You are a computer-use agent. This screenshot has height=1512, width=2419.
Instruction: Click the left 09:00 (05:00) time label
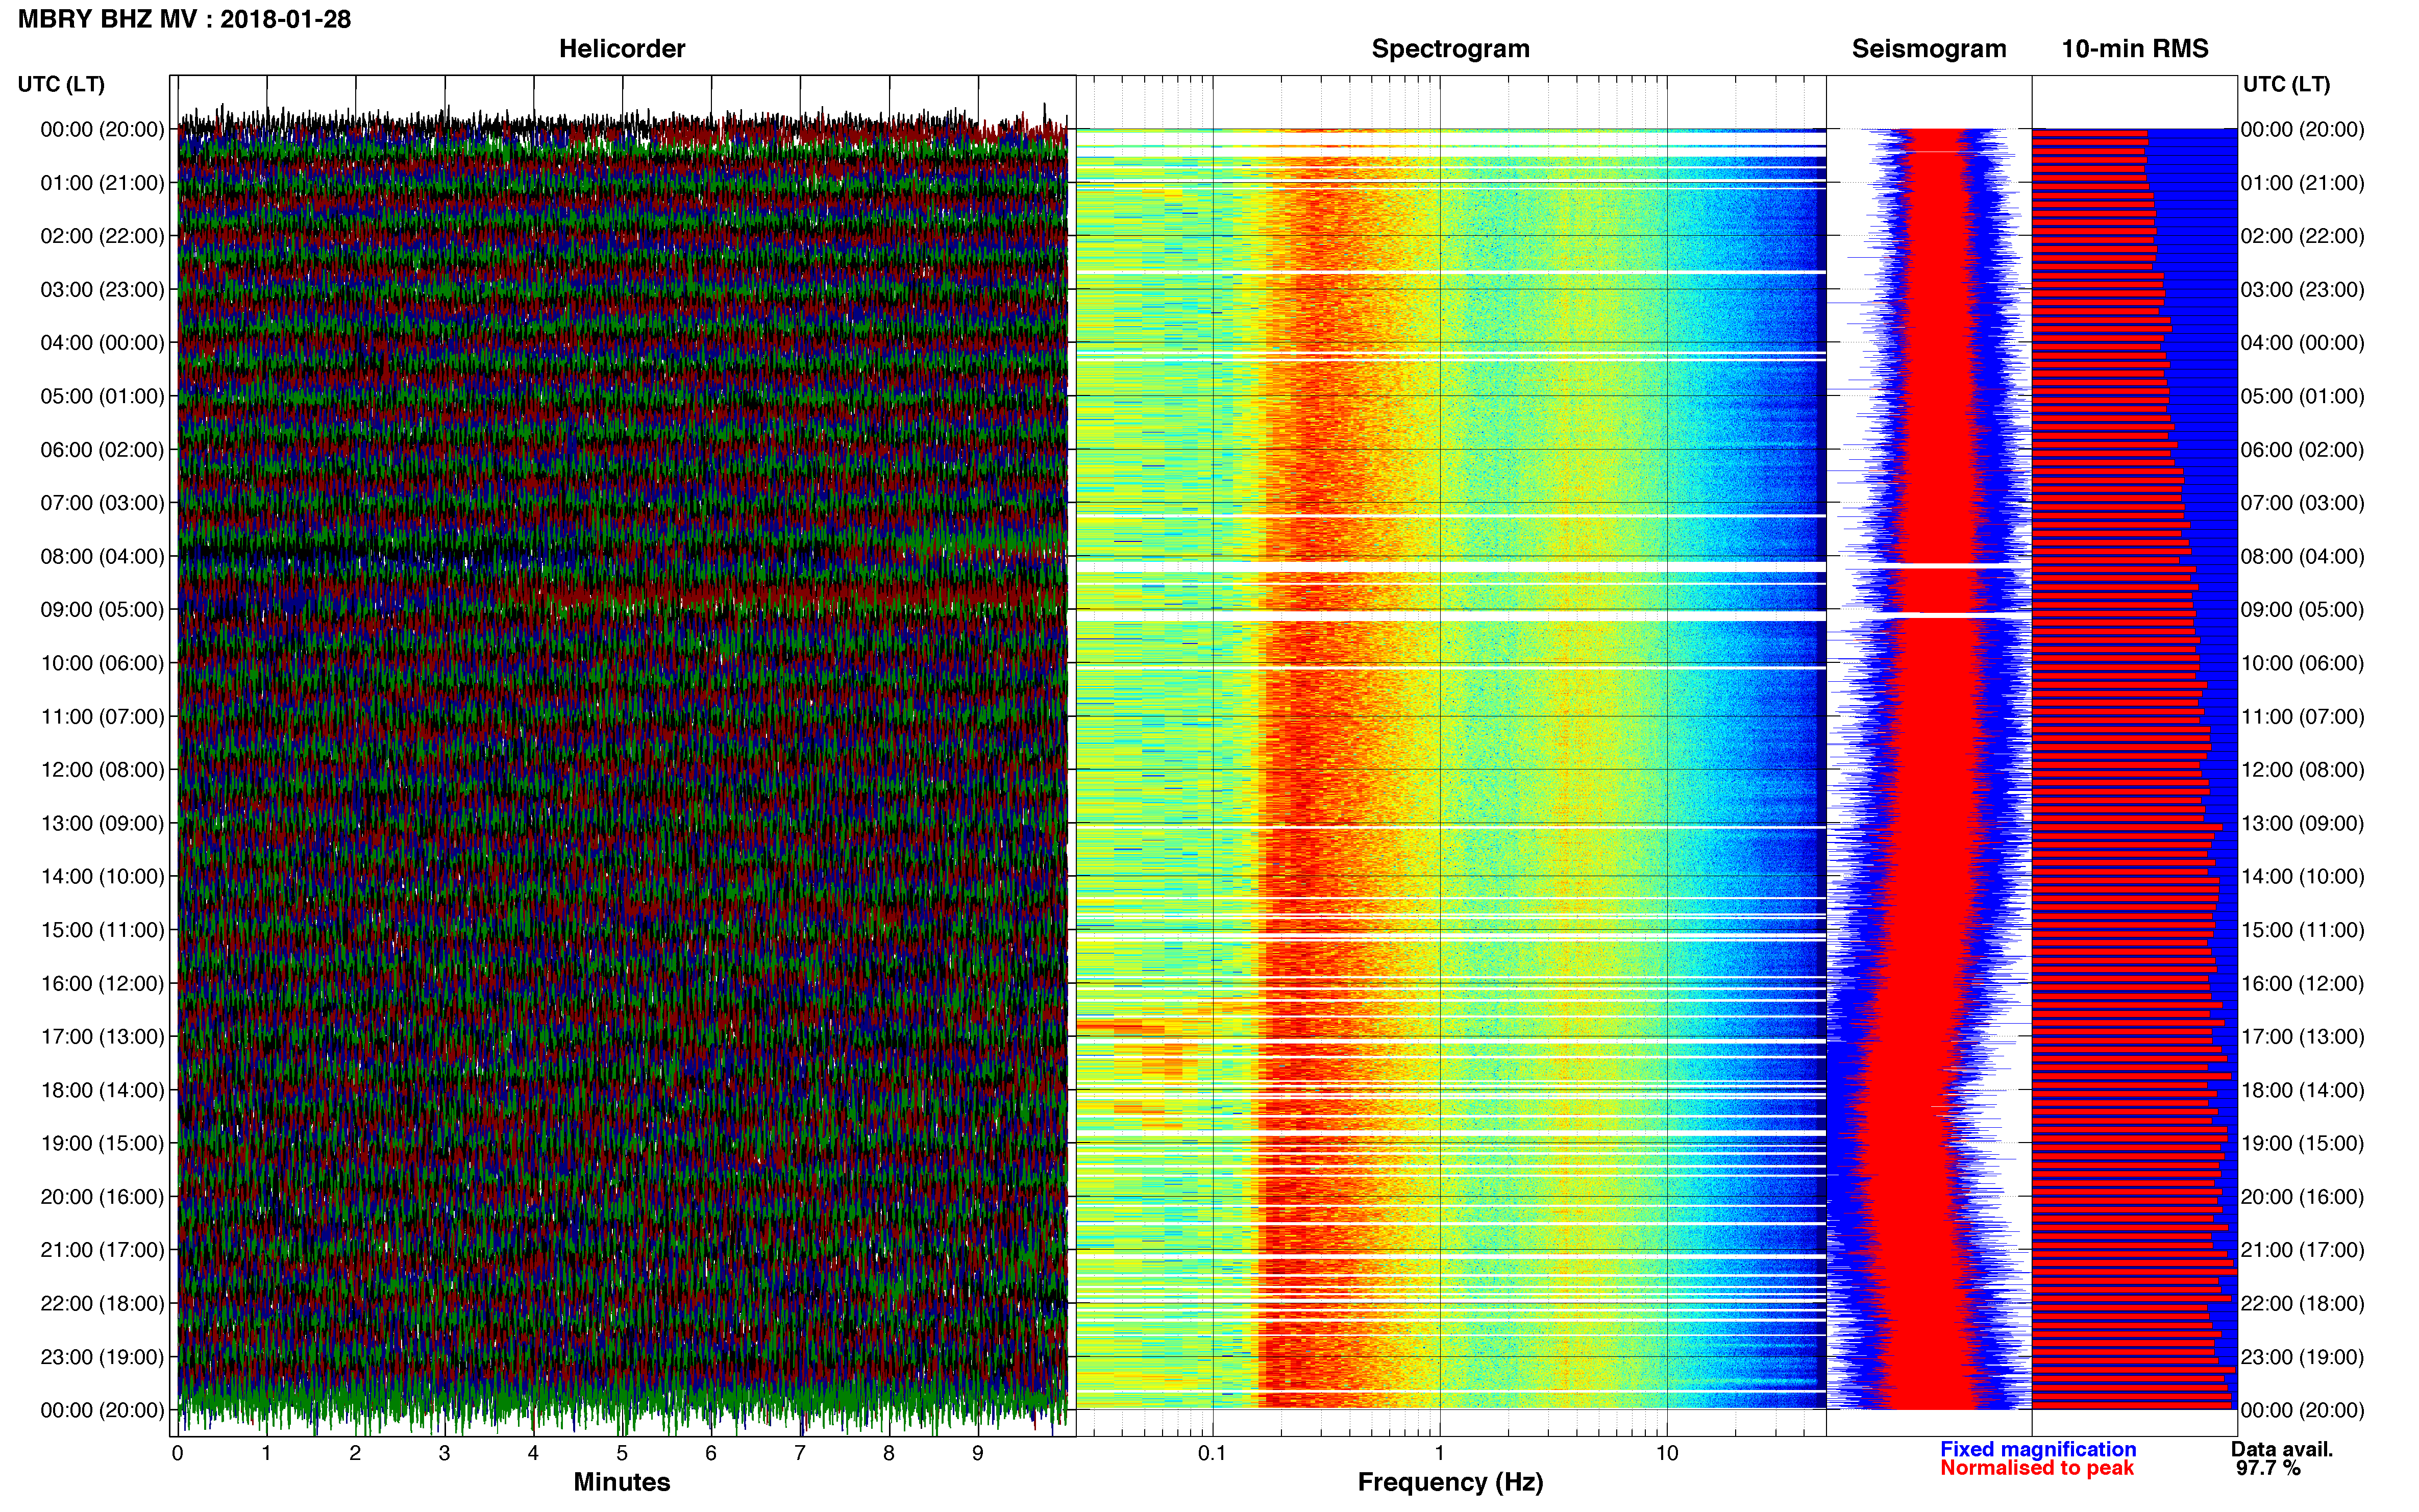click(102, 610)
